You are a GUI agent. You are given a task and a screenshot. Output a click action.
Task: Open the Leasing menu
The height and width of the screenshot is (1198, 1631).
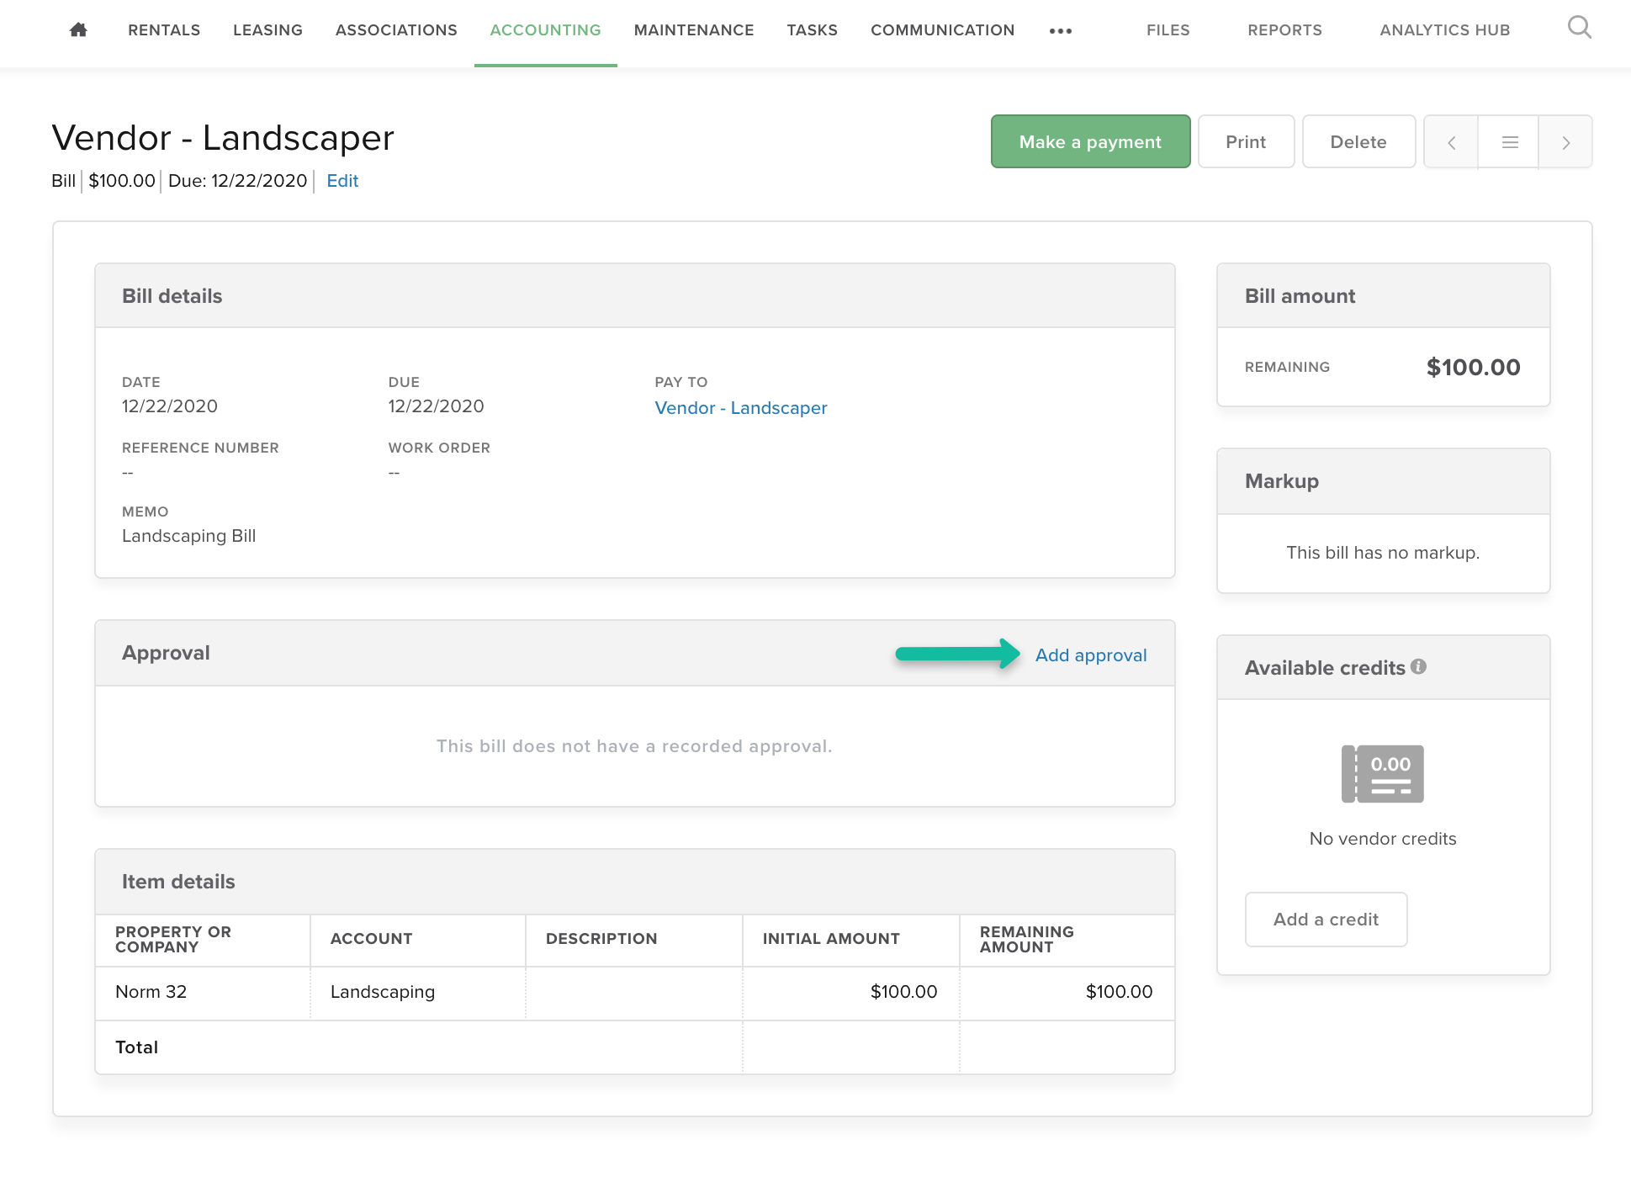pos(267,30)
